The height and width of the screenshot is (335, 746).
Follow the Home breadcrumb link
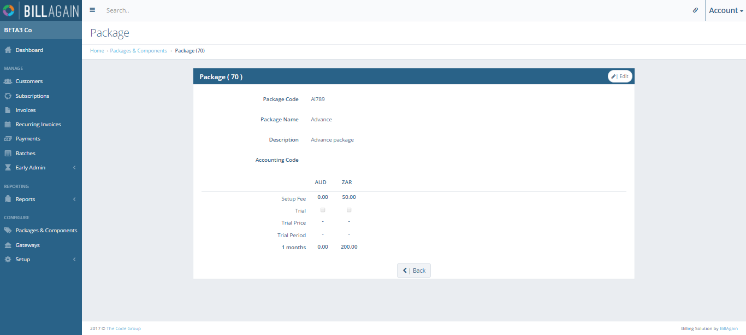coord(97,51)
